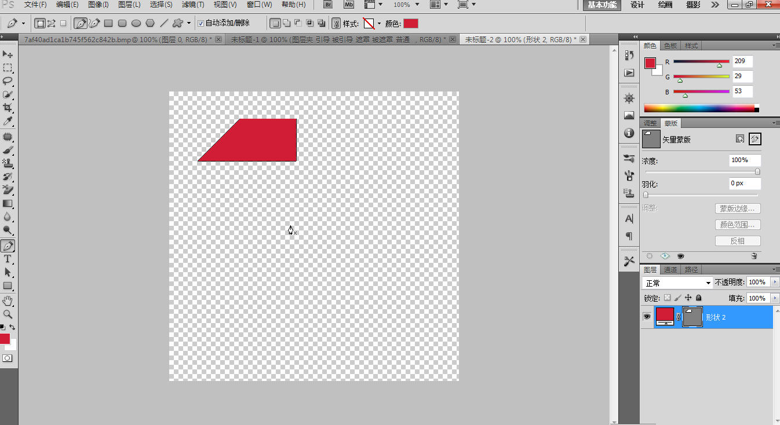Select the Spot Healing Brush tool

pyautogui.click(x=8, y=137)
